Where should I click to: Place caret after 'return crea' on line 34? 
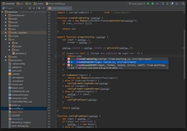coord(82,56)
